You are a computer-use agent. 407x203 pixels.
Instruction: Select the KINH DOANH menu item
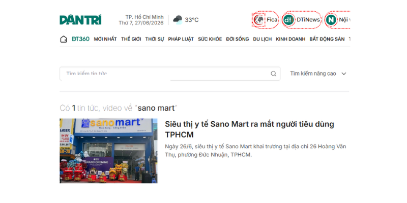[x=290, y=39]
